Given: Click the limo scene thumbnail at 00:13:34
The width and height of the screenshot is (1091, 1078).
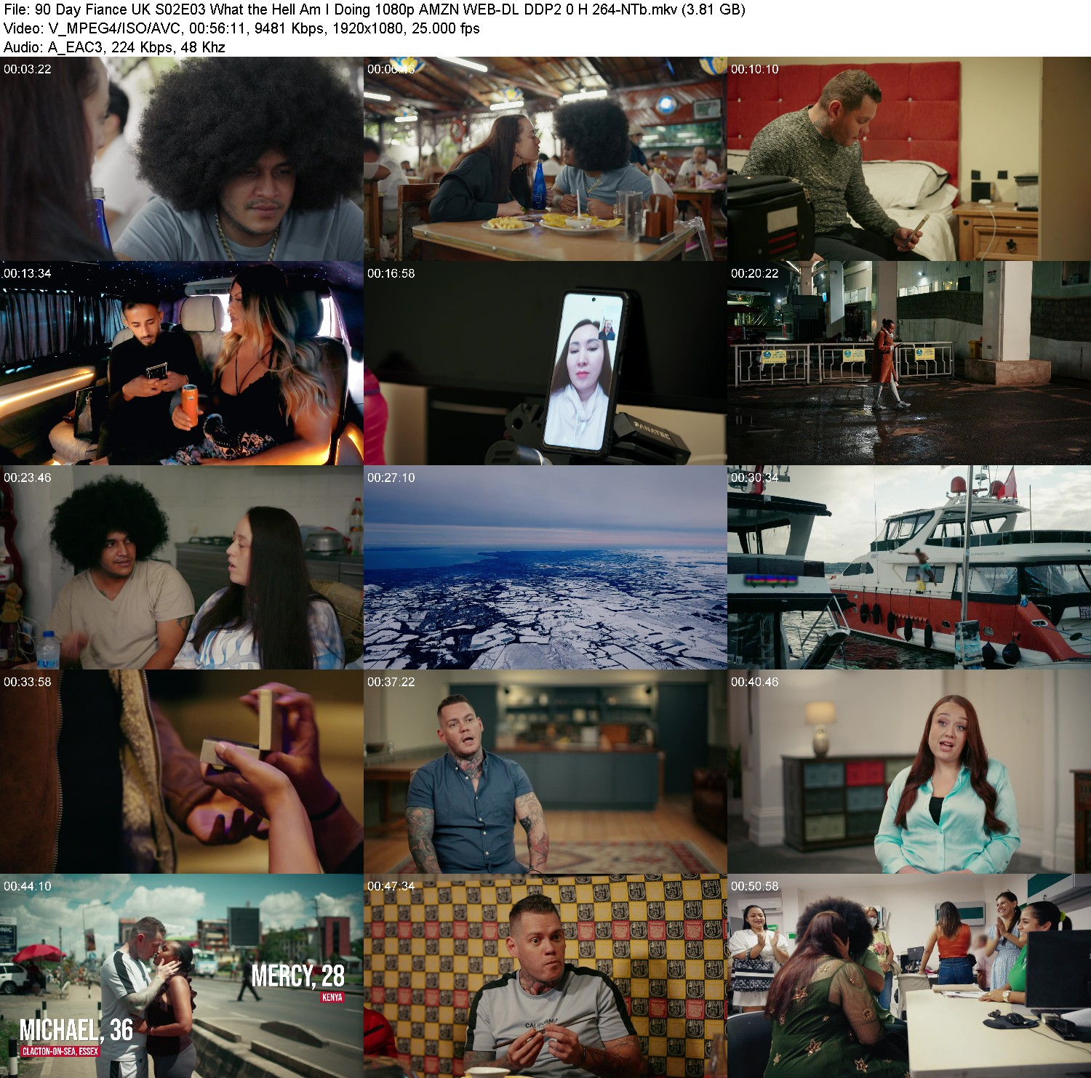Looking at the screenshot, I should coord(182,363).
